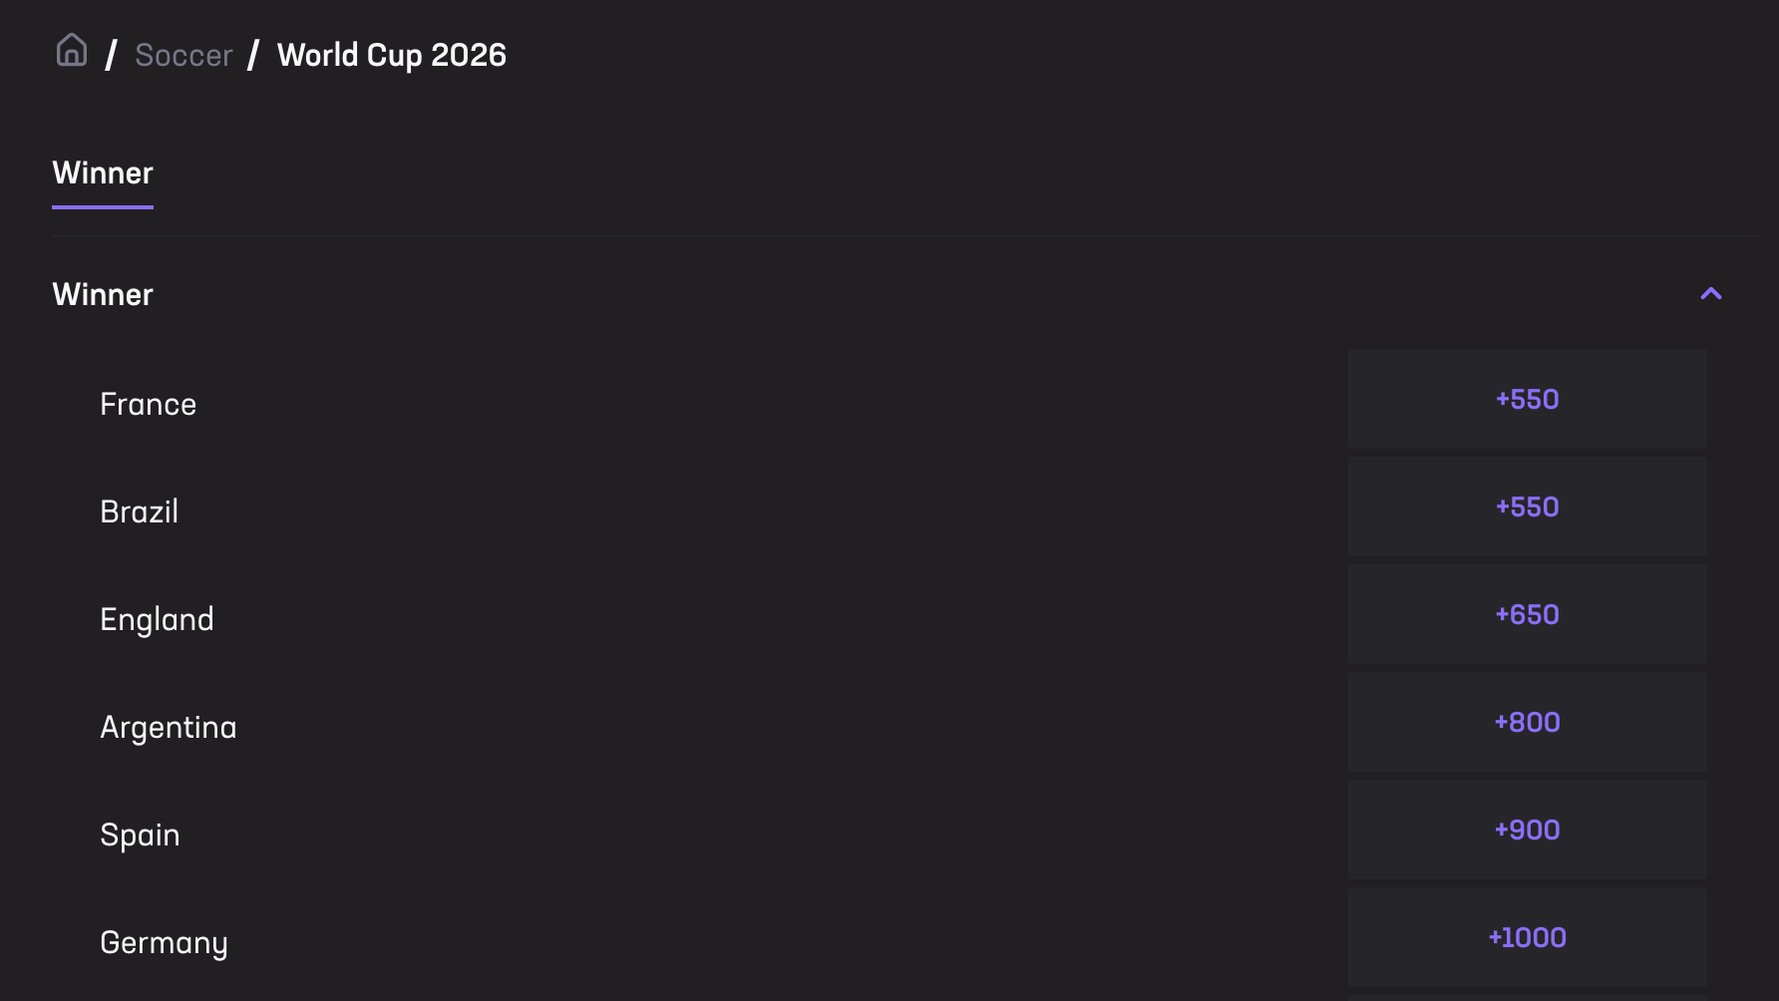Click the slash before World Cup 2026
This screenshot has width=1779, height=1001.
(x=254, y=55)
